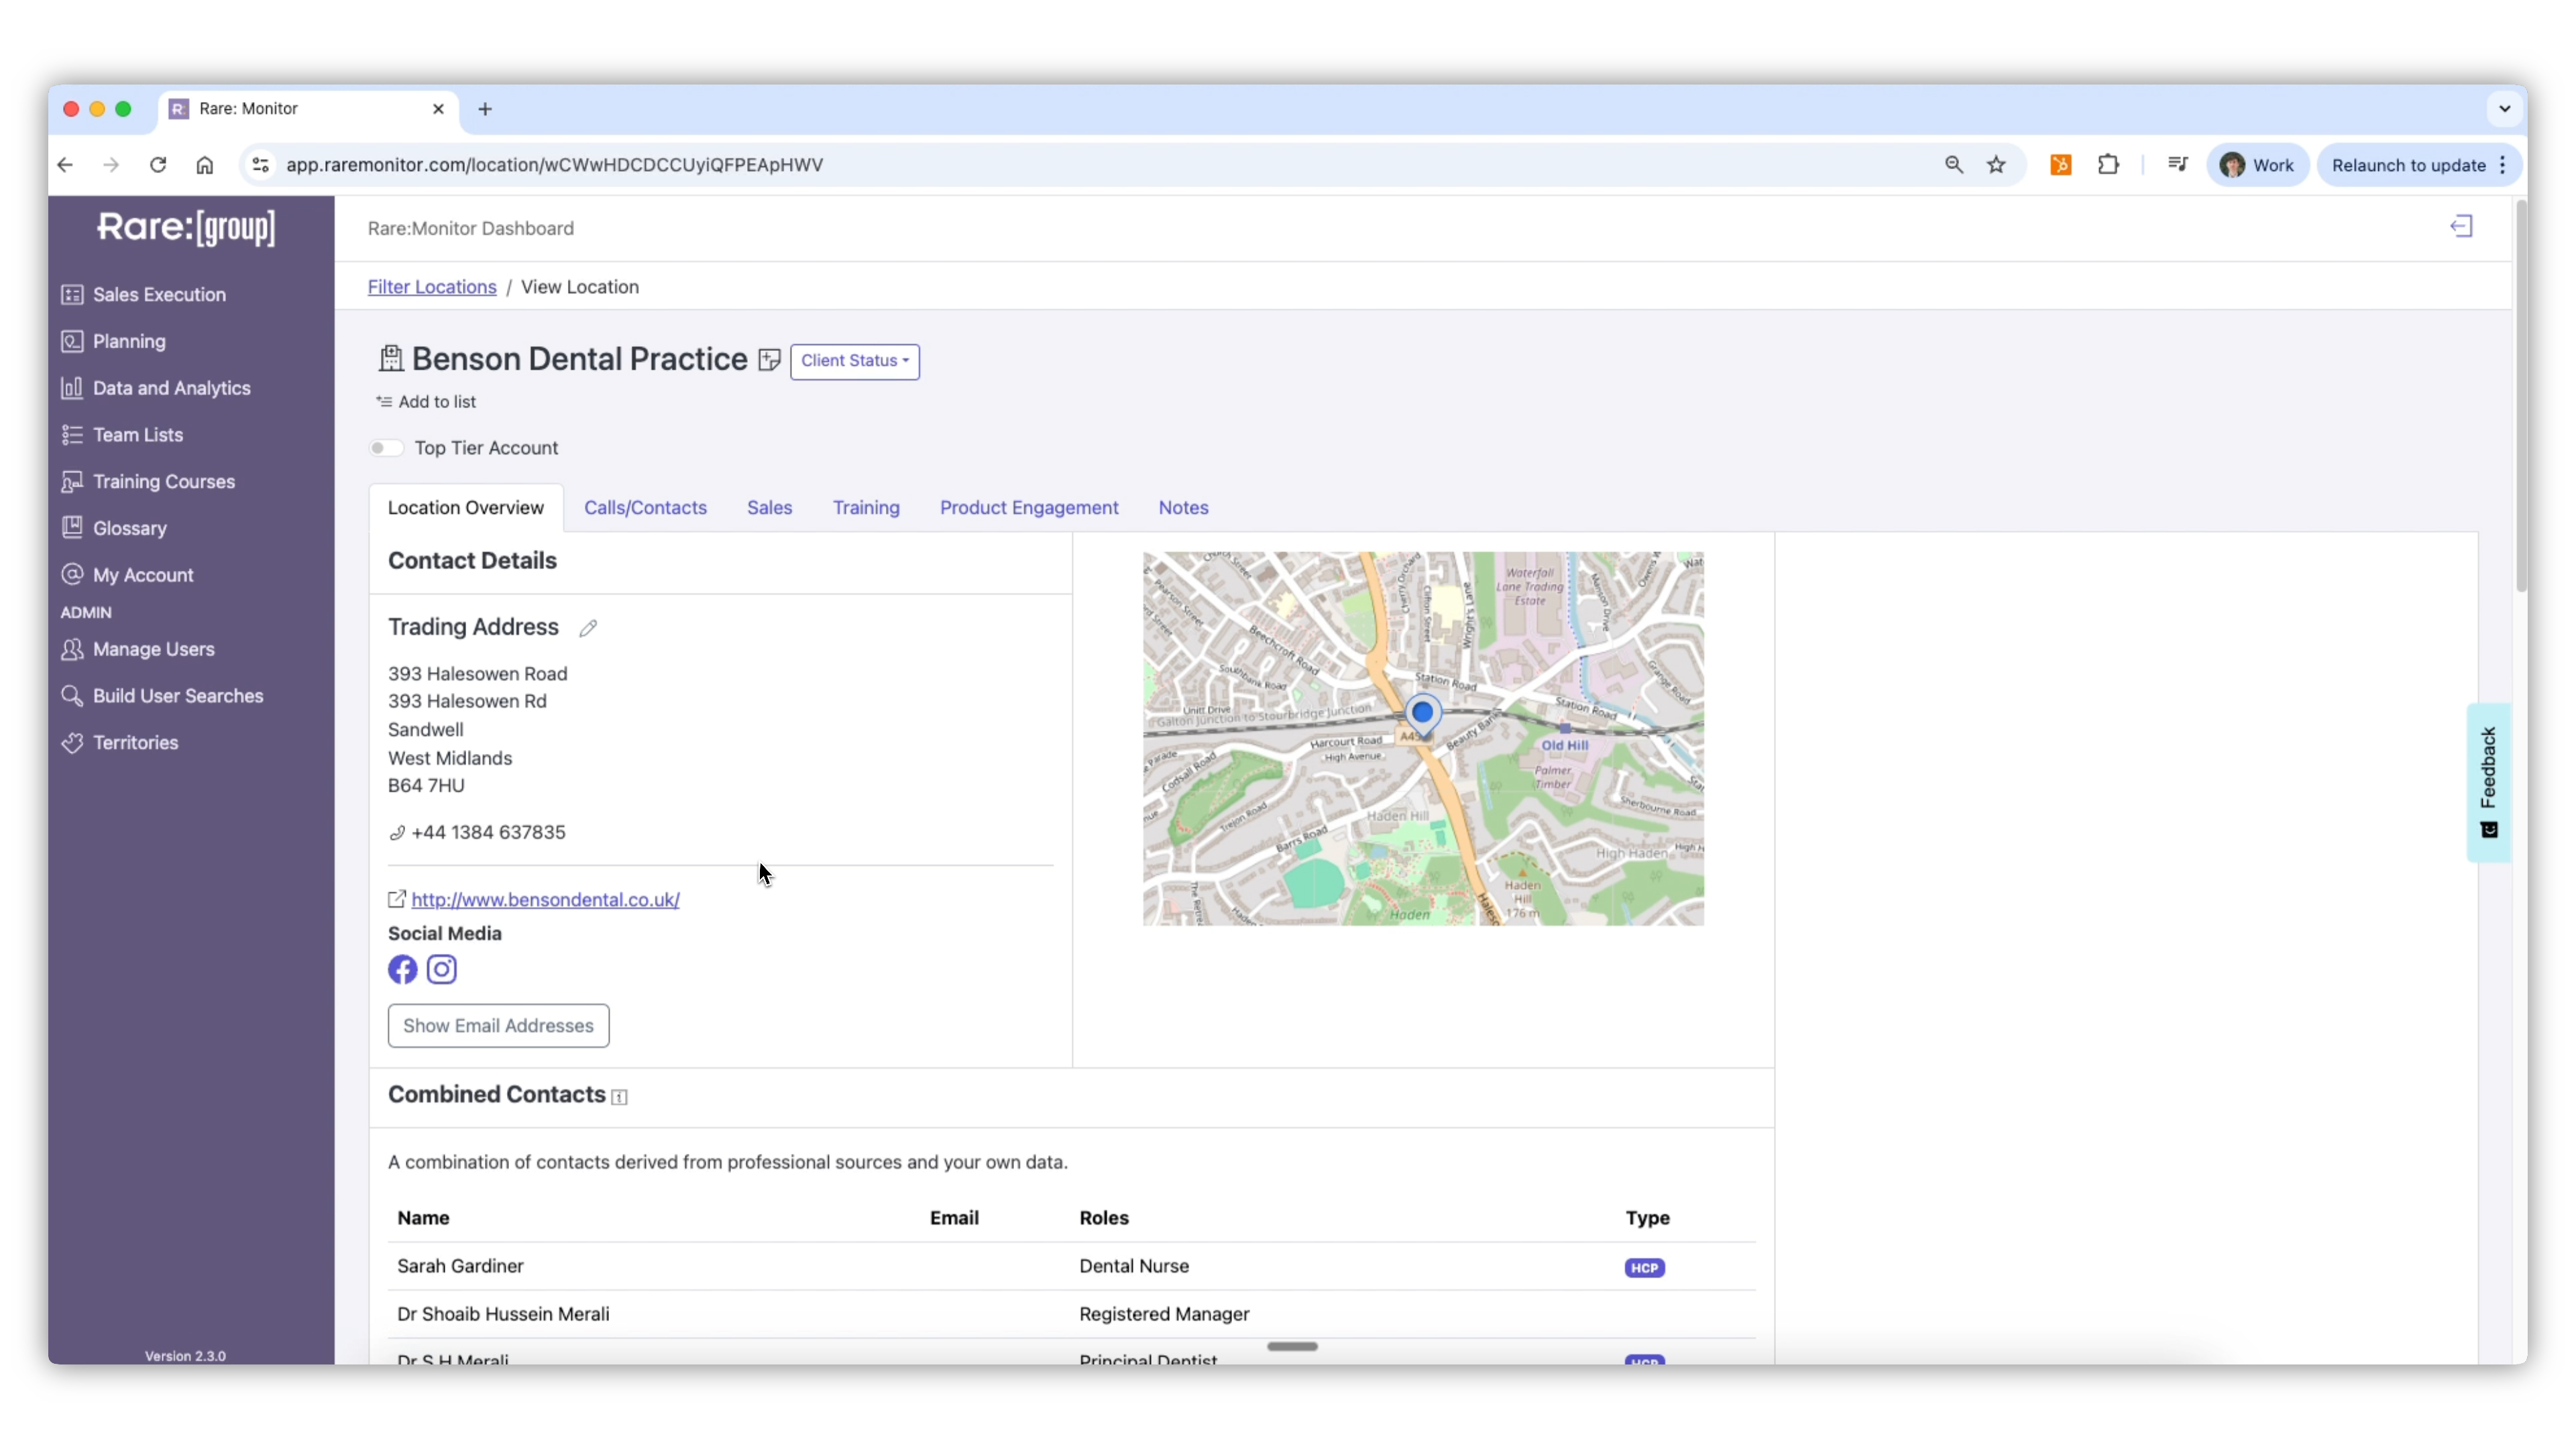Select the Sarah Gardiner contact row

[x=1071, y=1266]
